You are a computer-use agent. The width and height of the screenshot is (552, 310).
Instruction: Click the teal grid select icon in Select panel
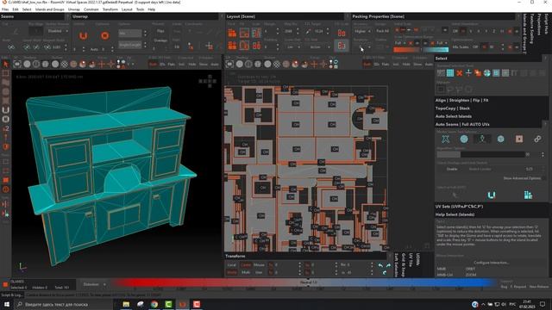click(450, 73)
